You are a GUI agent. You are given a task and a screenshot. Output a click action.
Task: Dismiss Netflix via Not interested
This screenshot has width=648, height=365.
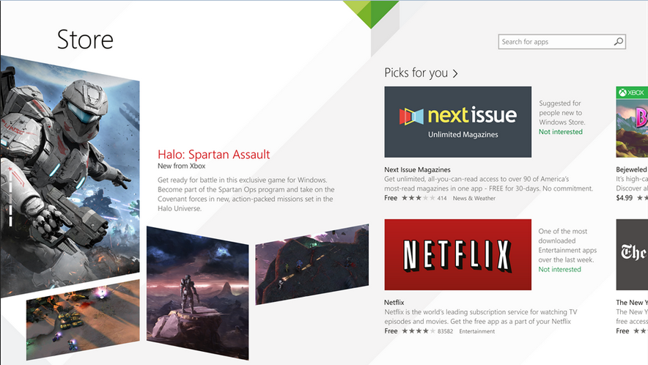pos(559,270)
